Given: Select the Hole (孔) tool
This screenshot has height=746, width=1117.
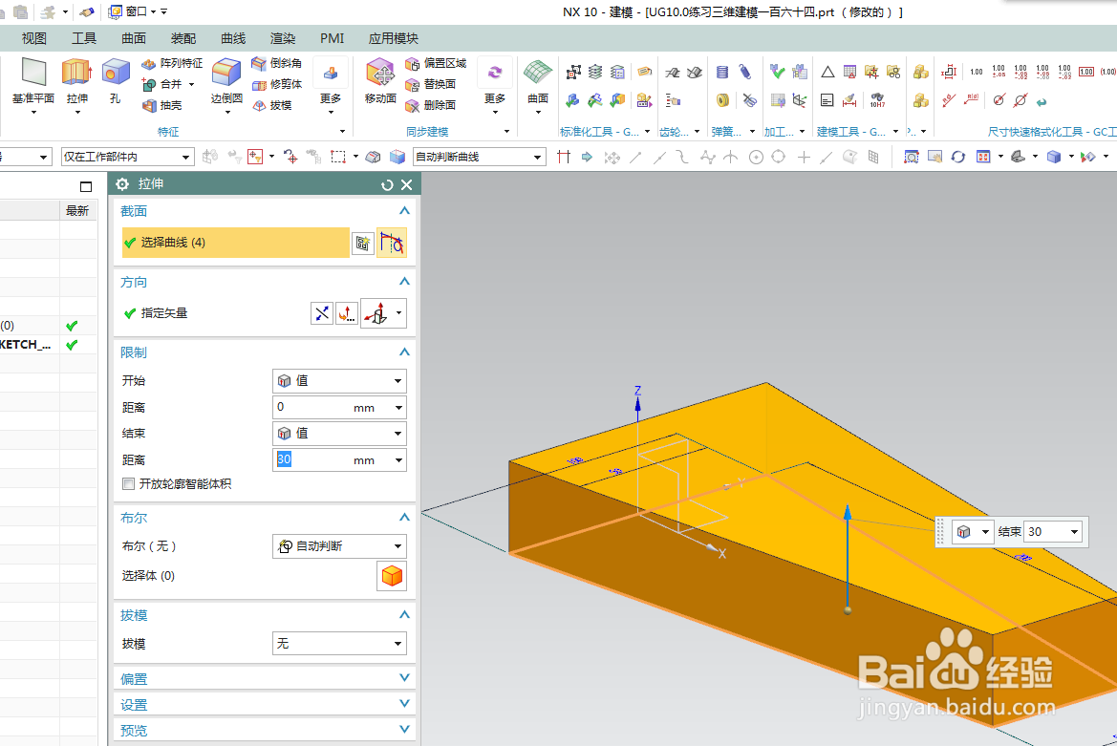Looking at the screenshot, I should pyautogui.click(x=116, y=72).
